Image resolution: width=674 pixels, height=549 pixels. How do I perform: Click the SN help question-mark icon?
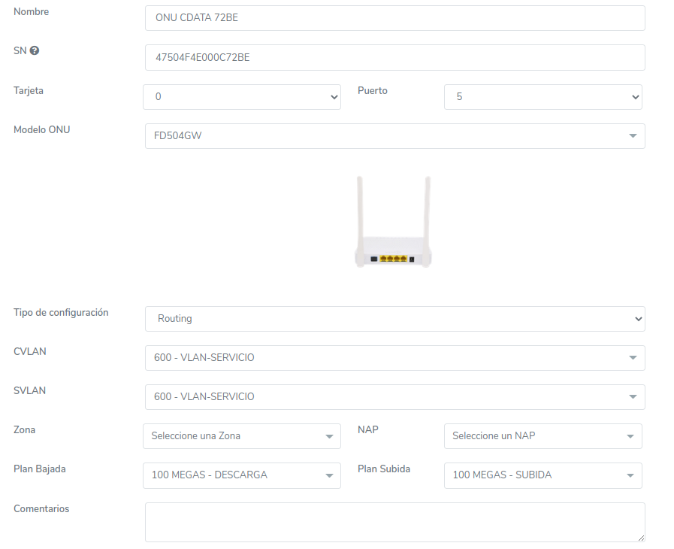point(35,51)
